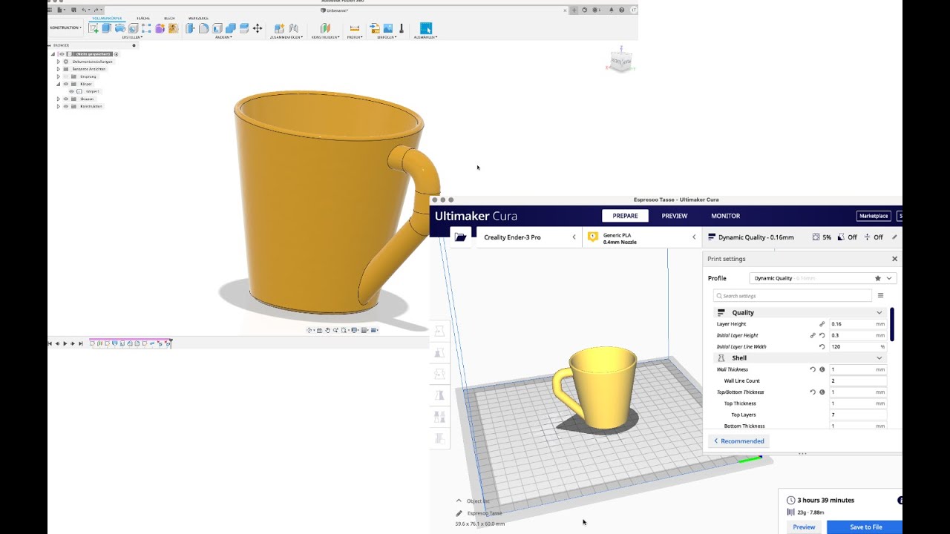Select the Press Pull tool in Fusion 360
This screenshot has width=950, height=534.
(x=190, y=28)
